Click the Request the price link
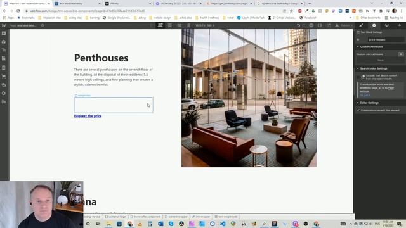This screenshot has width=406, height=228. click(88, 116)
